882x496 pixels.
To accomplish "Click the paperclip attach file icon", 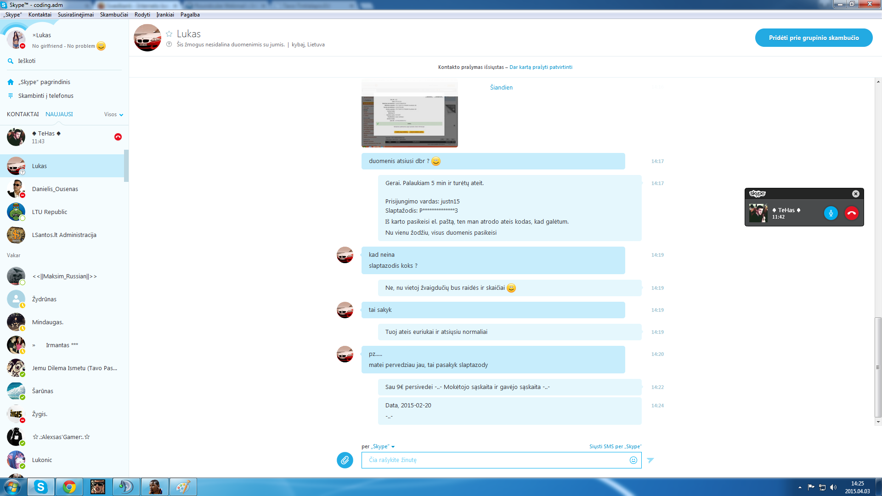I will [x=345, y=460].
